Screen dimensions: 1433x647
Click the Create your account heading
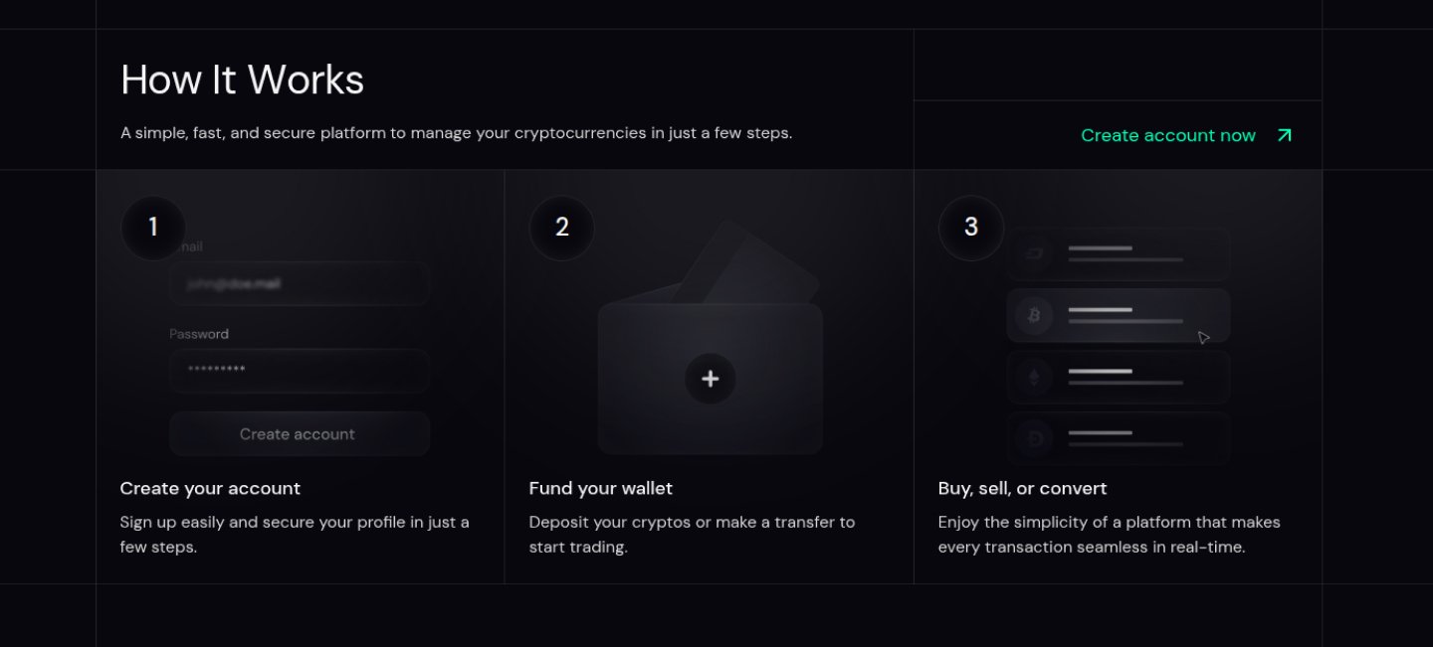click(210, 488)
